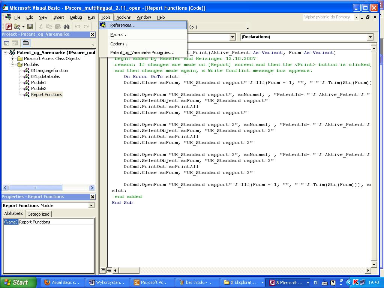
Task: Open the Project toolbar options arrow
Action: 93,45
